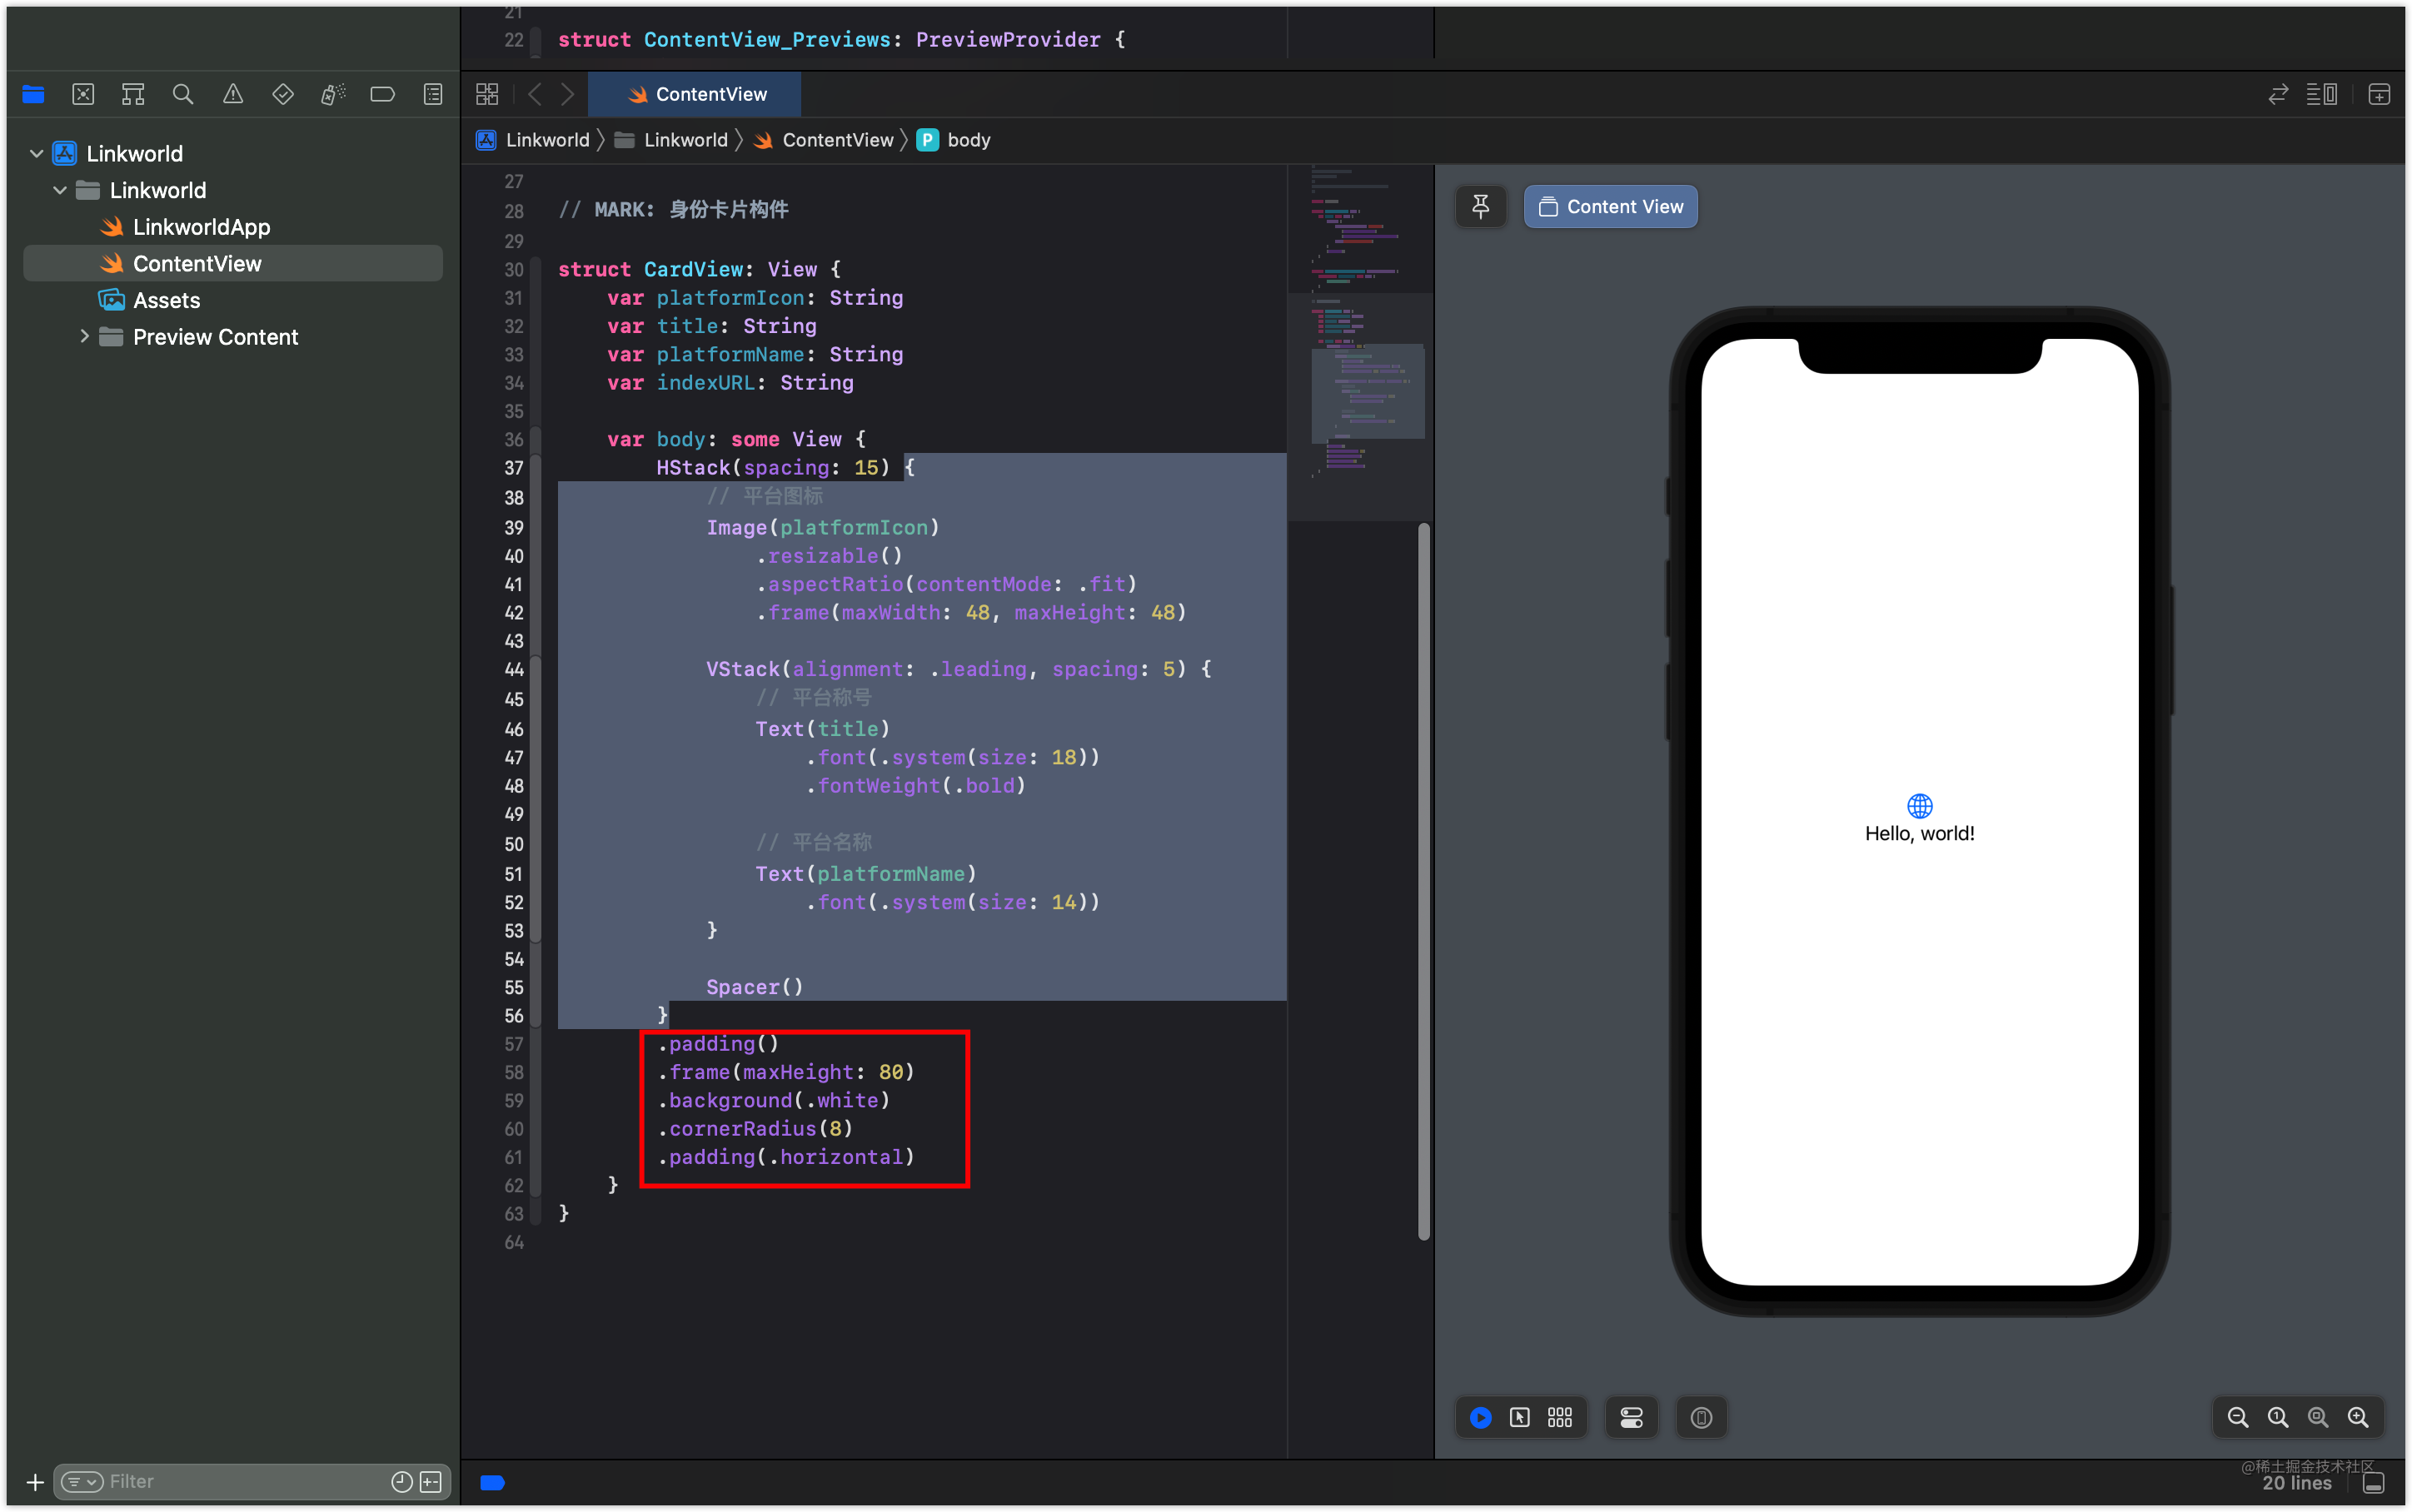
Task: Open the Linkworld folder breadcrumb
Action: pos(671,140)
